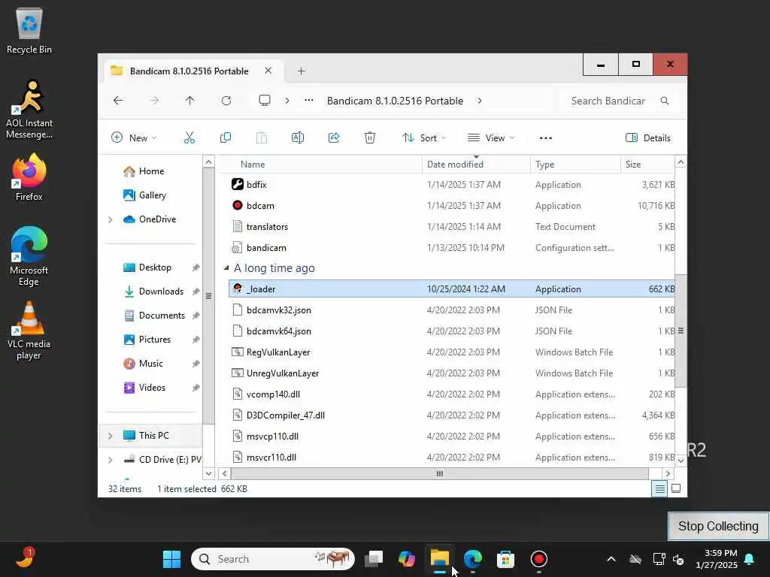Expand the OneDrive tree node
Image resolution: width=770 pixels, height=577 pixels.
111,219
